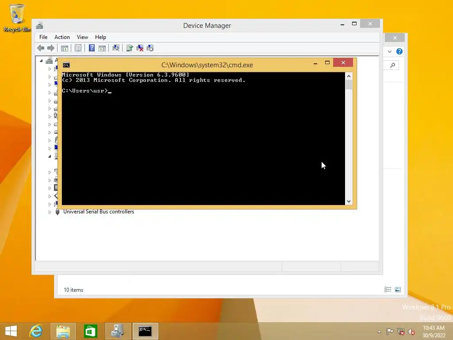Switch to Device Manager via taskbar icon
This screenshot has height=340, width=453.
tap(118, 331)
